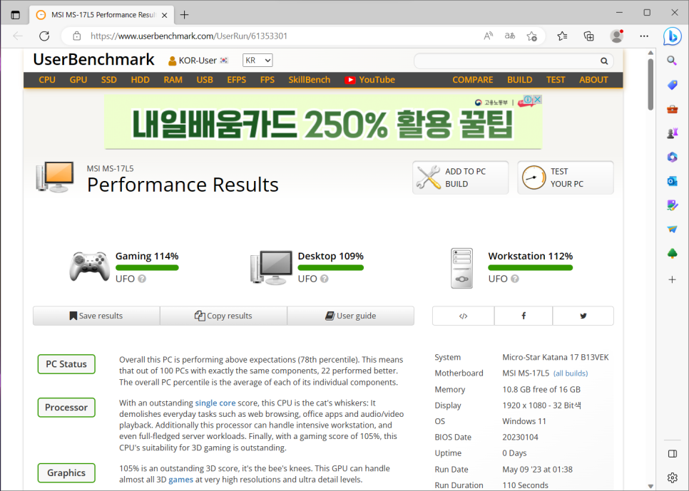
Task: Click the Processor button
Action: click(x=66, y=408)
